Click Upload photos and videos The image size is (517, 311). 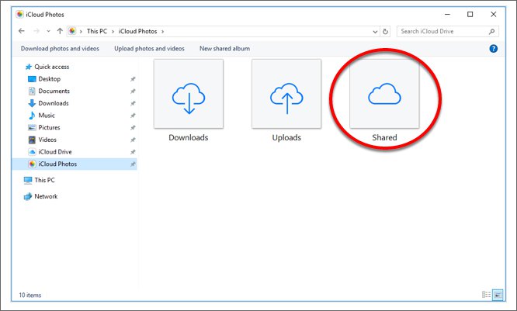[149, 48]
